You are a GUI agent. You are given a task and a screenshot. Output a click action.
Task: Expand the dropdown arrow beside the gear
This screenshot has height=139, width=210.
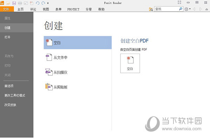point(190,9)
